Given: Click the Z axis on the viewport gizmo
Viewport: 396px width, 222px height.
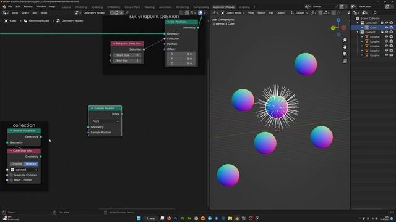Looking at the screenshot, I should pyautogui.click(x=338, y=20).
